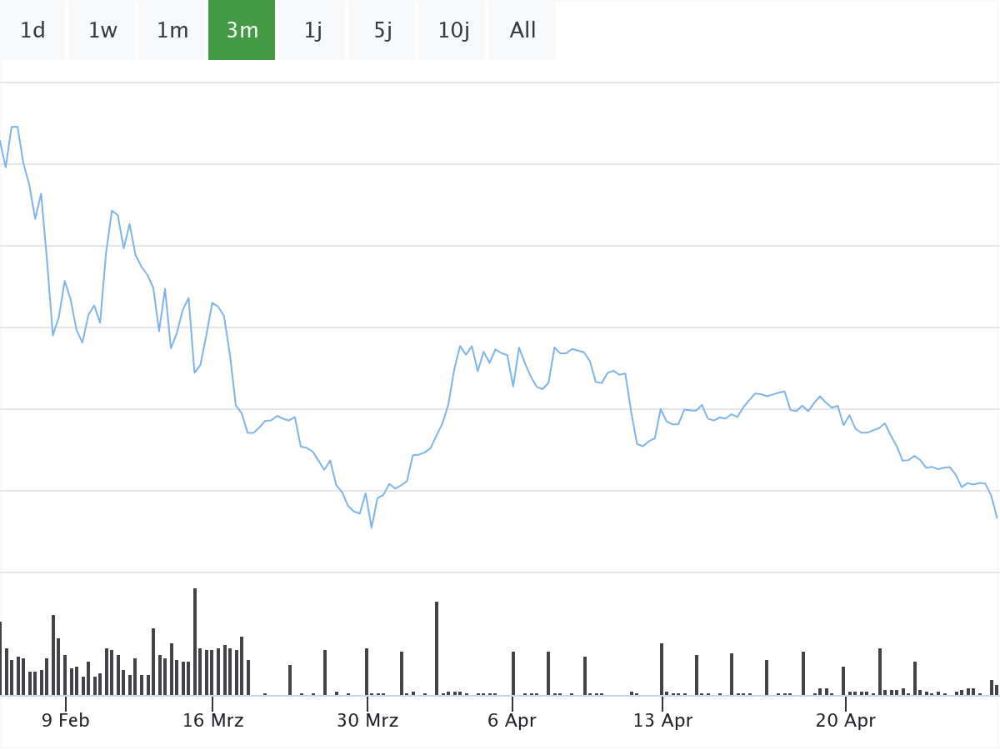The width and height of the screenshot is (1000, 750).
Task: Click the active green 3m tab
Action: tap(242, 31)
